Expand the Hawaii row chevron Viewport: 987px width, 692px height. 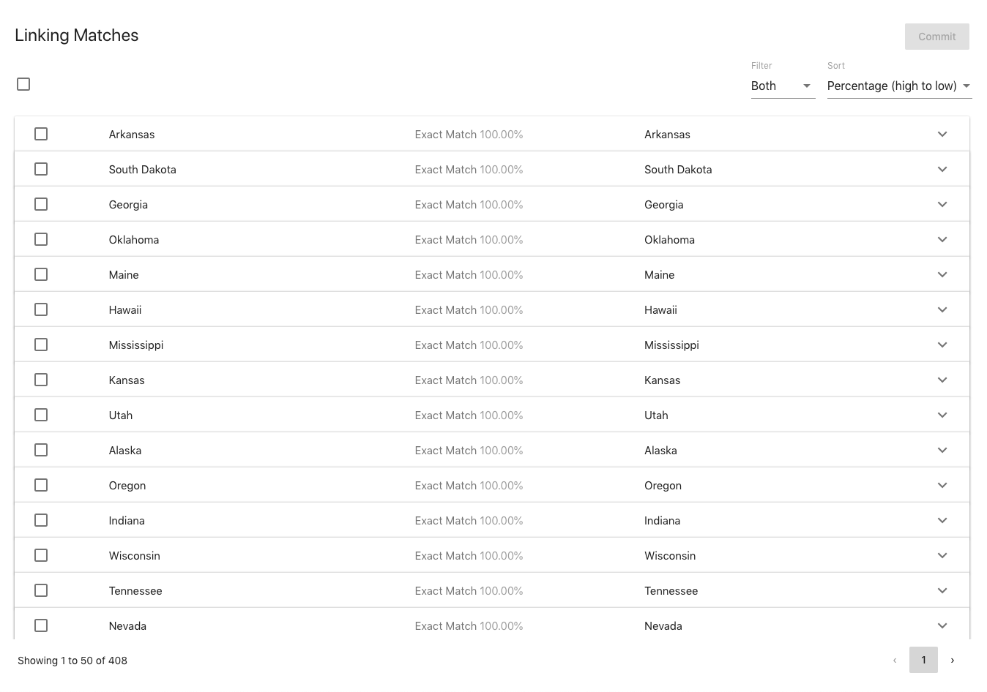(942, 309)
